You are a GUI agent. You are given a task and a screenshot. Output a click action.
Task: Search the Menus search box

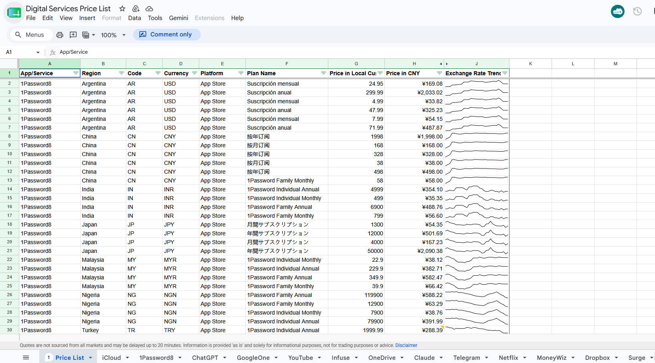pyautogui.click(x=31, y=35)
